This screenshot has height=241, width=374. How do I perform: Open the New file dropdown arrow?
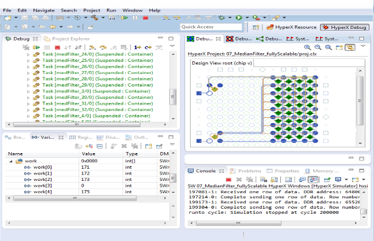[x=16, y=18]
